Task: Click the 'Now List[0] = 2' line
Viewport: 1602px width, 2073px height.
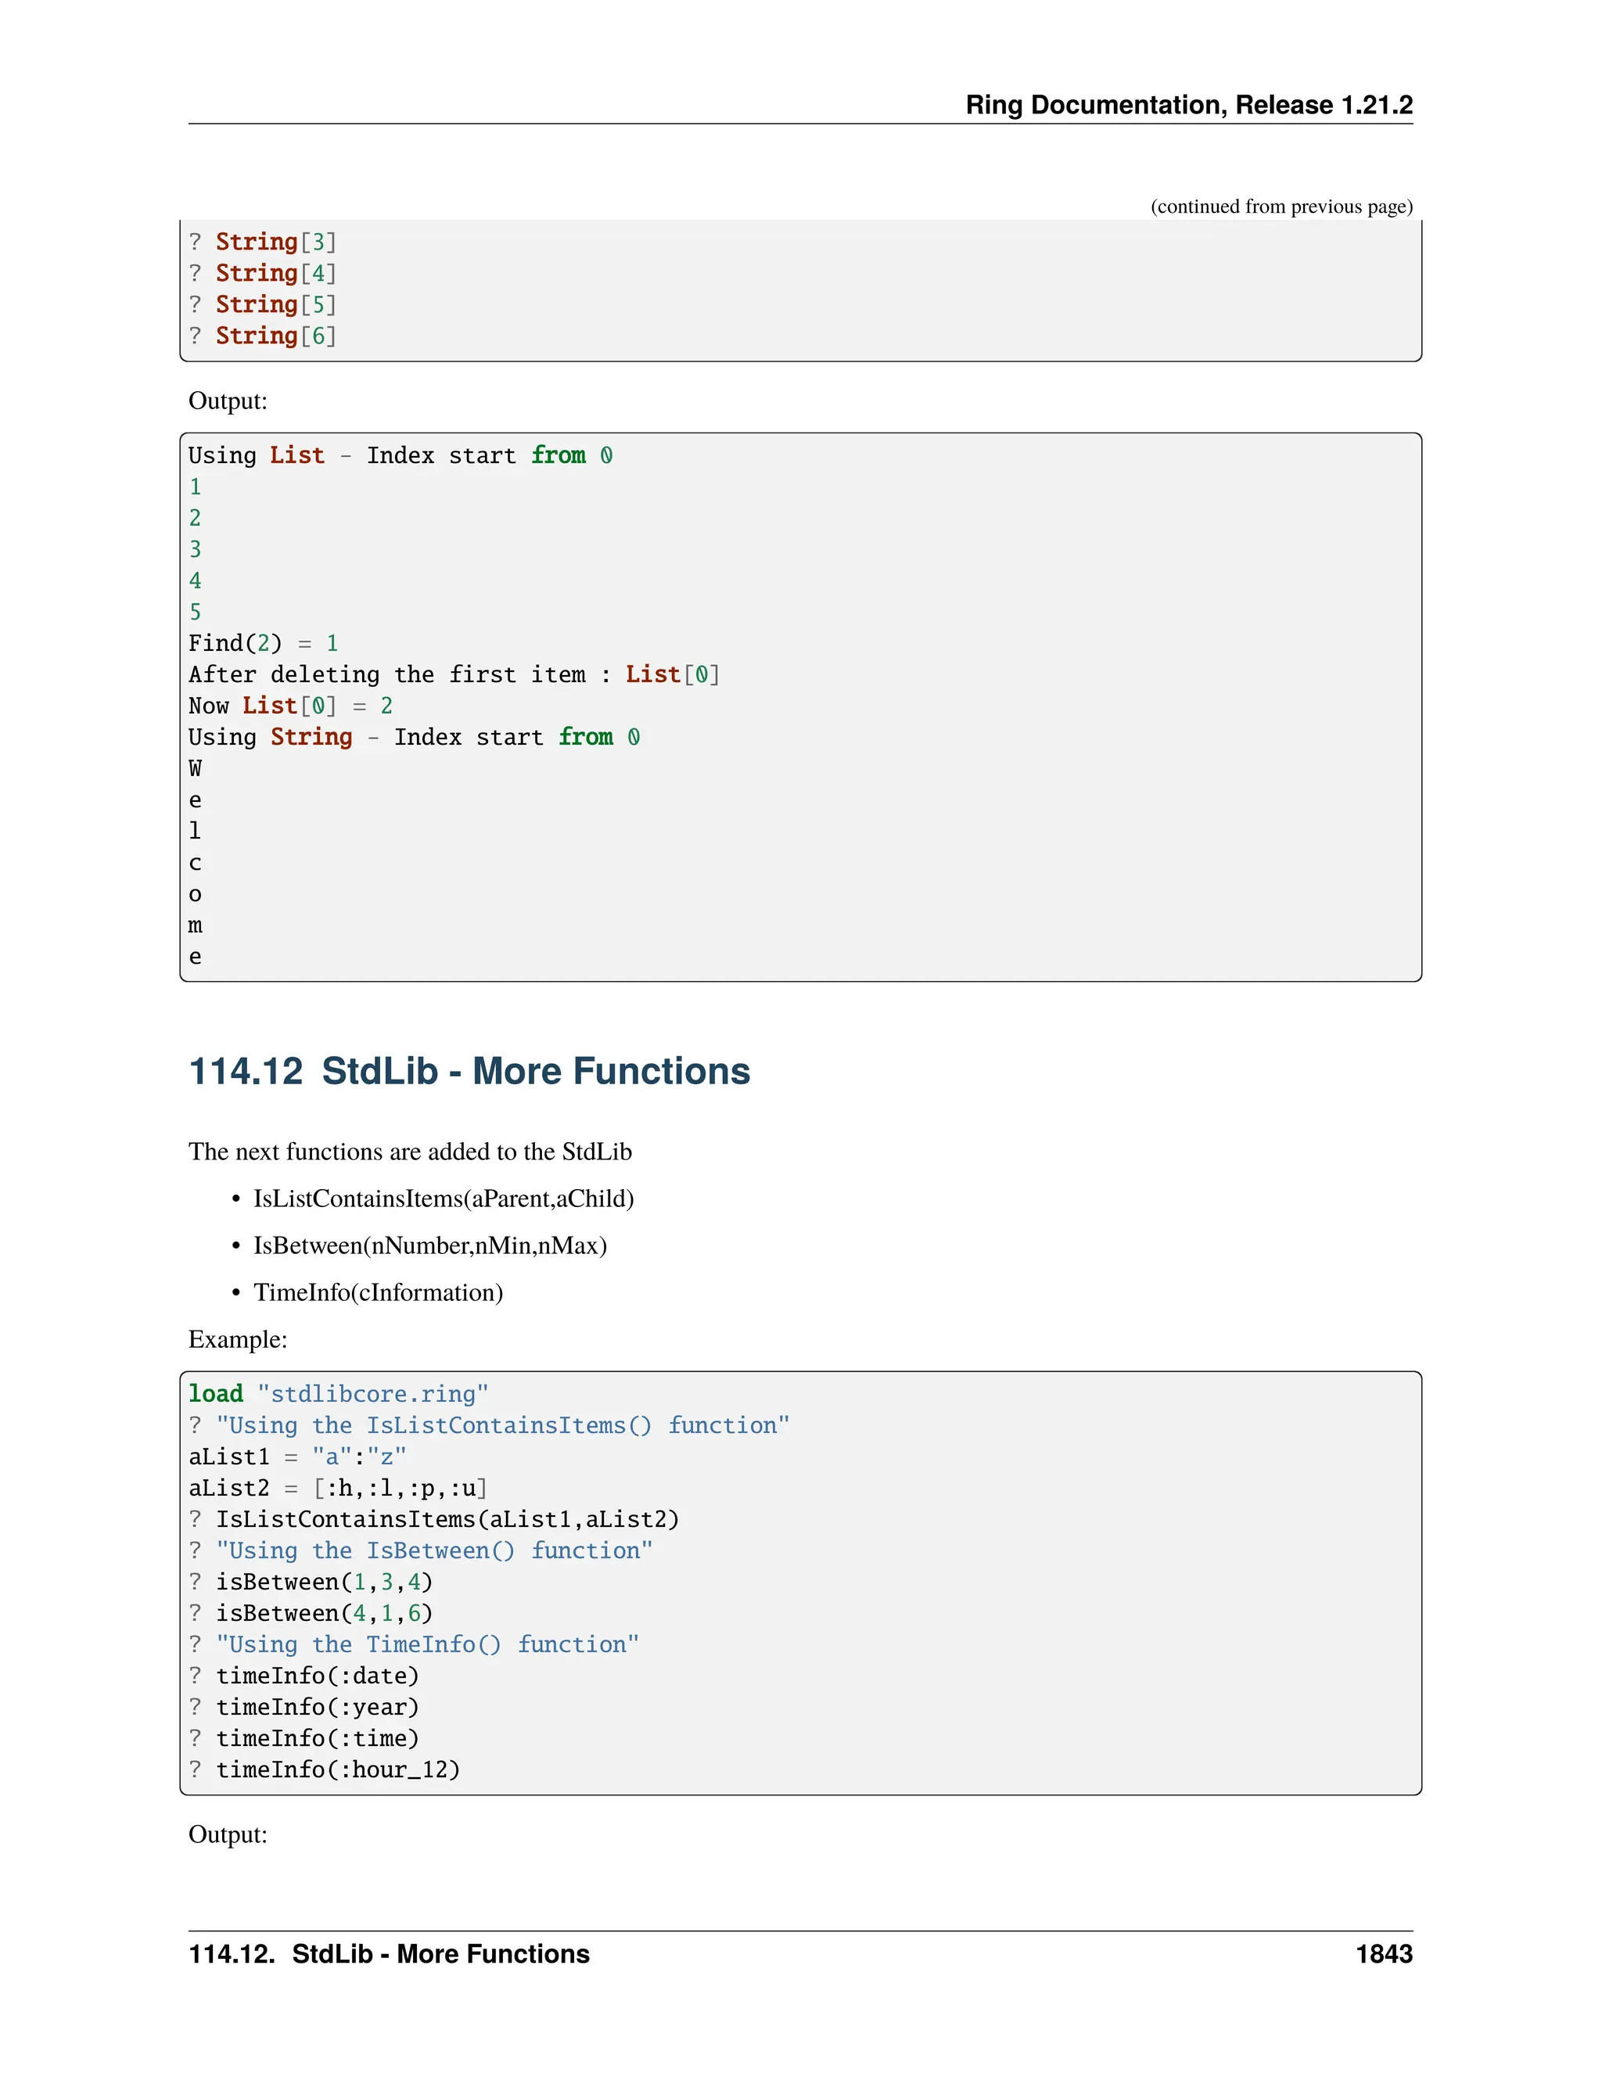Action: click(x=290, y=706)
